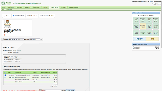The width and height of the screenshot is (162, 91).
Task: Open the Deméritos menu tab
Action: (x=45, y=7)
